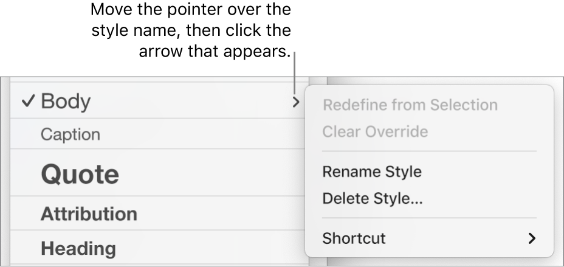Click the partially visible row above Body
The height and width of the screenshot is (267, 564).
[x=158, y=80]
